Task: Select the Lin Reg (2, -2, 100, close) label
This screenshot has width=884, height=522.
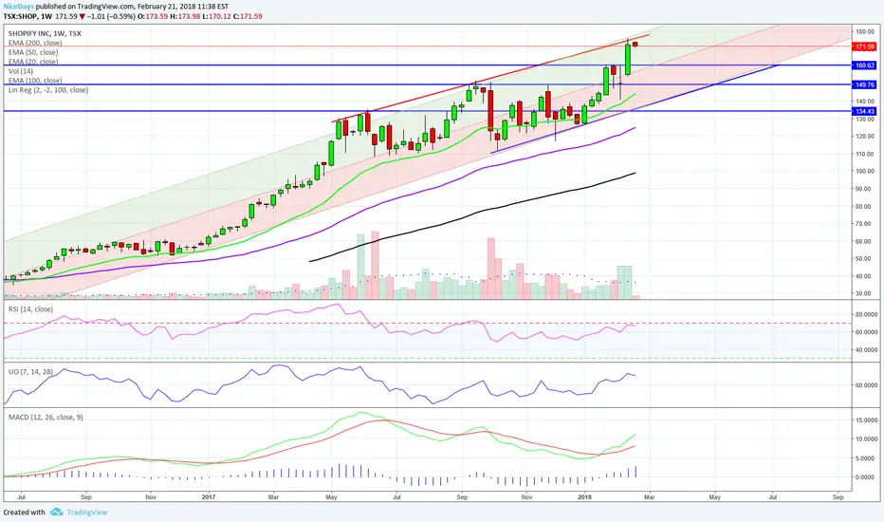Action: (x=48, y=90)
